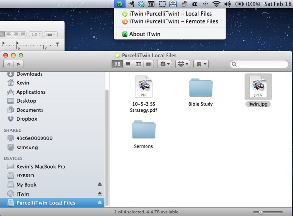Select the samsung shared computer
Screen dimensions: 293x216
click(52, 148)
